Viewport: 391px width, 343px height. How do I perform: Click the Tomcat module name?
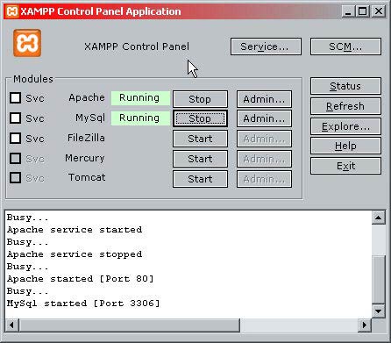tap(87, 177)
